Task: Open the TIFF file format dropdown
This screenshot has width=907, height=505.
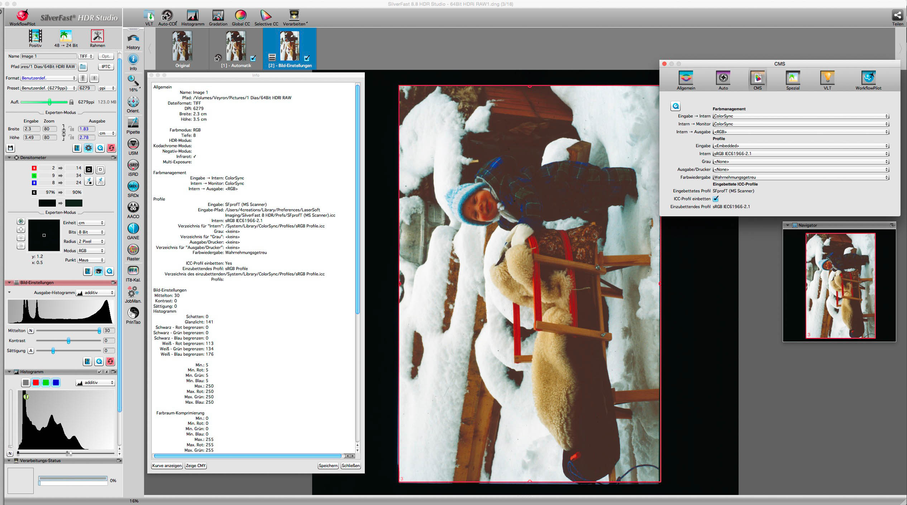Action: (86, 56)
